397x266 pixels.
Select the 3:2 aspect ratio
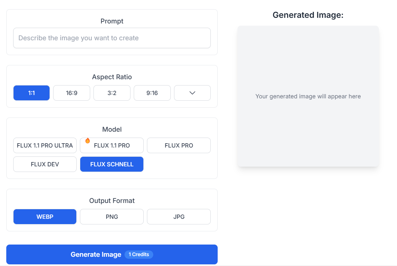coord(112,93)
